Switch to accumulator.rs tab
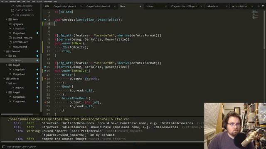Image resolution: width=266 pixels, height=149 pixels. 239,6
